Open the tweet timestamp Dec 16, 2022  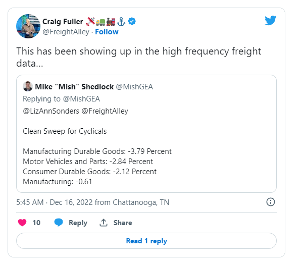click(82, 202)
